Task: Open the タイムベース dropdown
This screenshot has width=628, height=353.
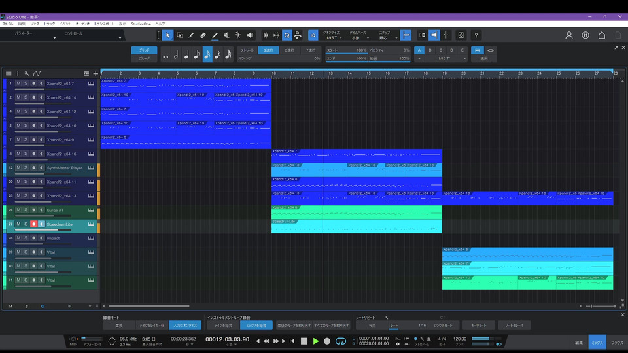Action: (358, 38)
